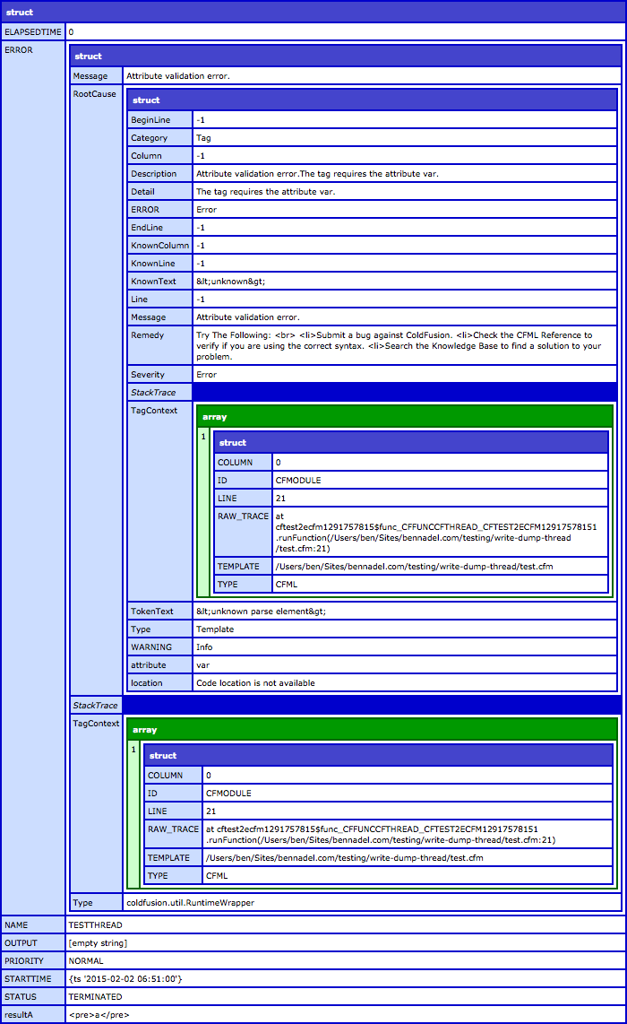
Task: Click the ELAPSEDTIME value 0
Action: [71, 31]
